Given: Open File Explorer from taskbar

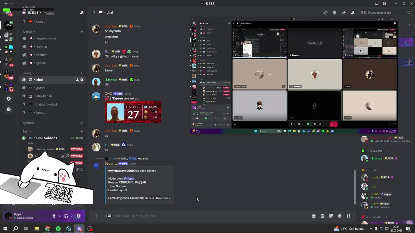Looking at the screenshot, I should point(37,229).
